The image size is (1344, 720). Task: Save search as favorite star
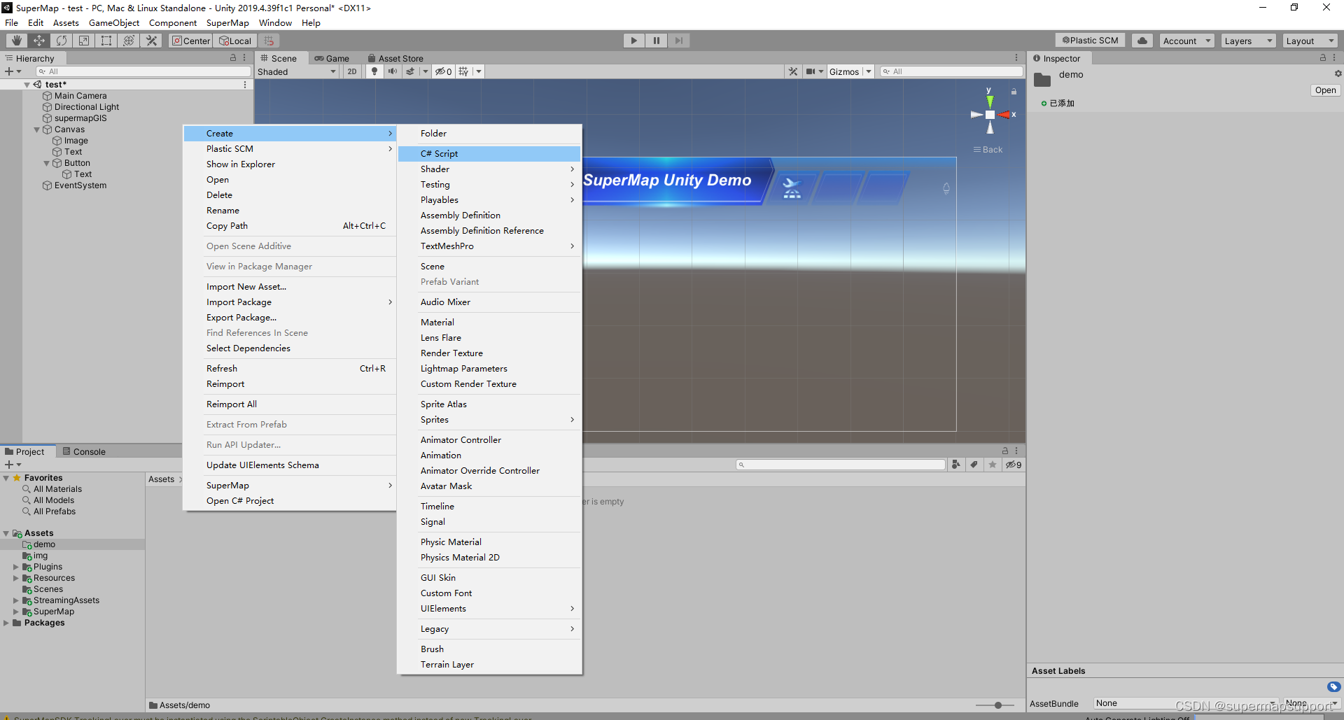[x=993, y=465]
